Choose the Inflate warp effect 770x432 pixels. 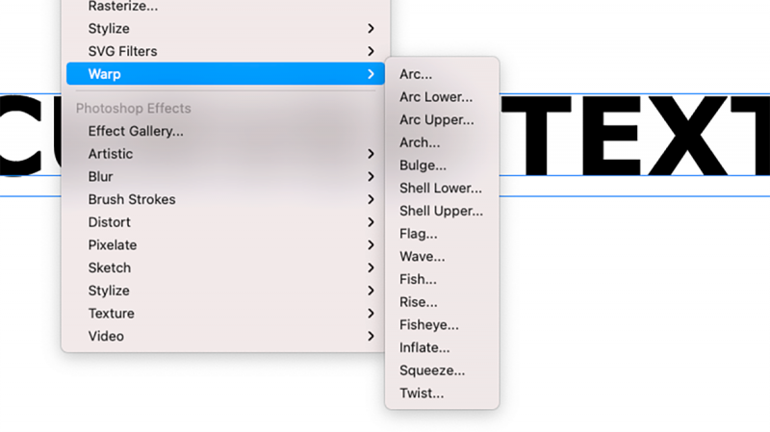[442, 347]
